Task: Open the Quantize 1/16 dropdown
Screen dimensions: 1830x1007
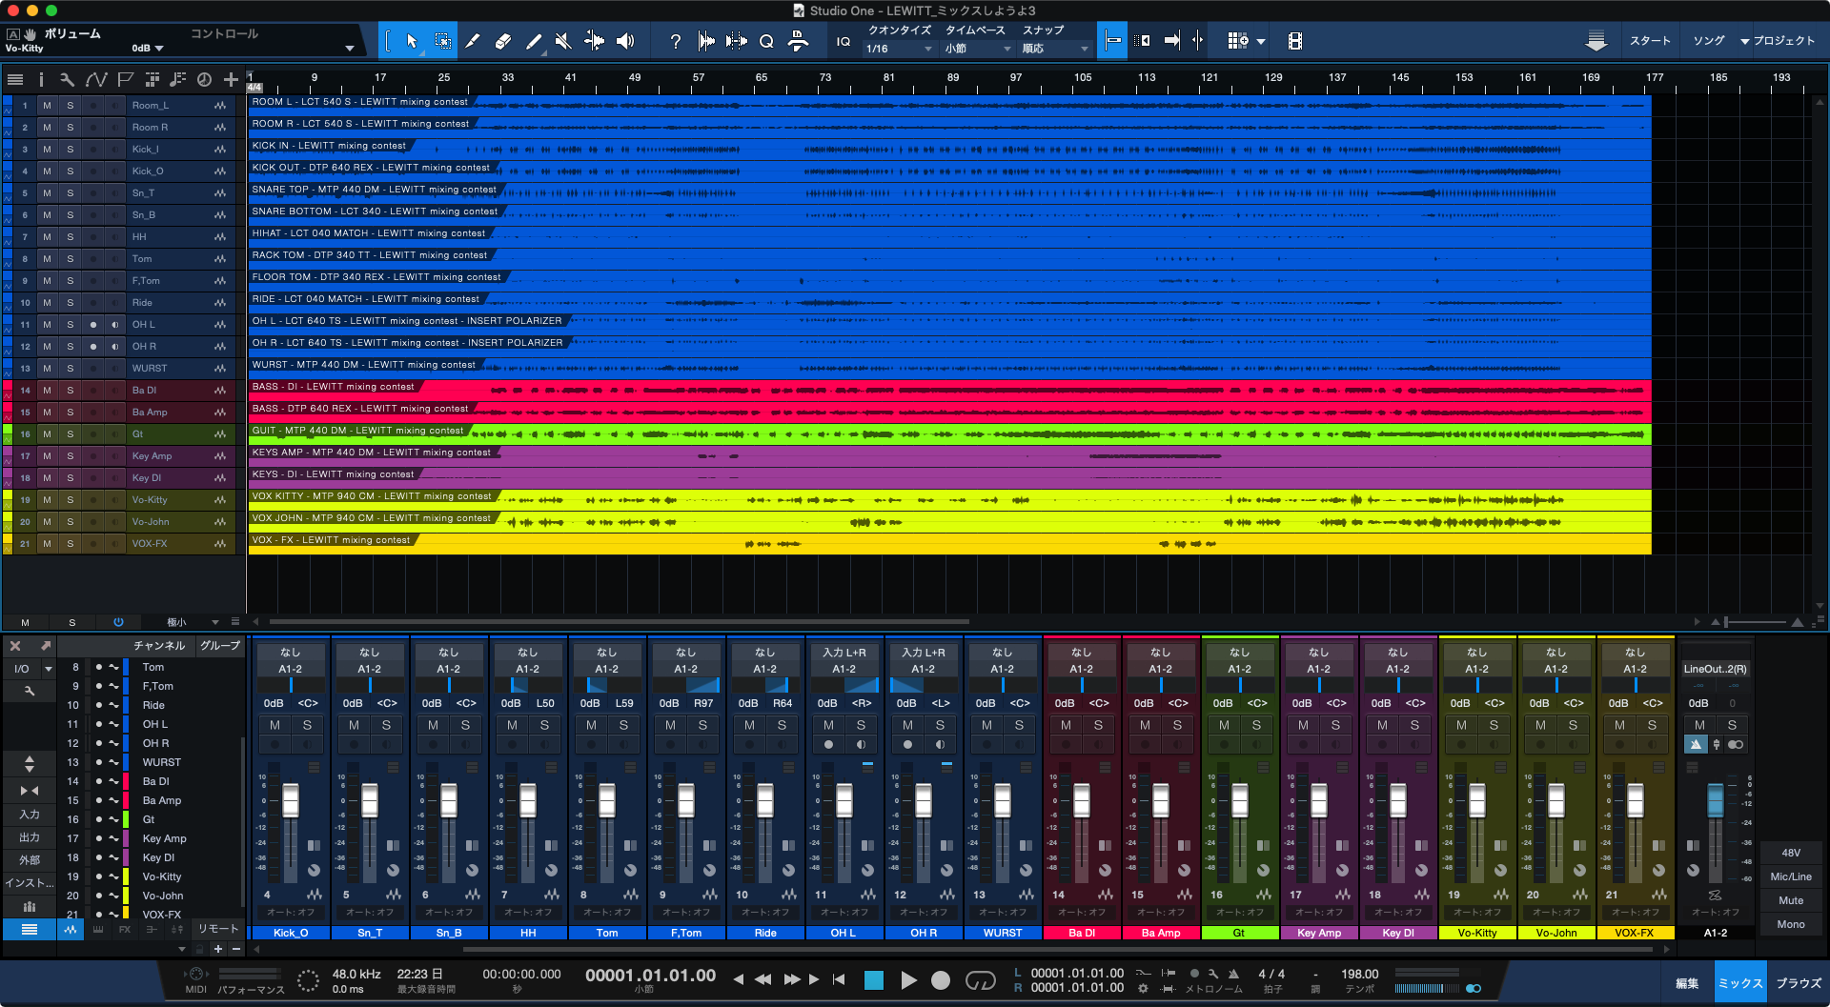Action: point(900,49)
